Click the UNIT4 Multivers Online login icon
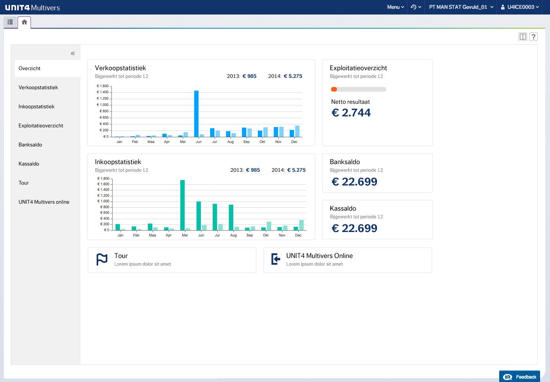Image resolution: width=550 pixels, height=382 pixels. click(275, 259)
